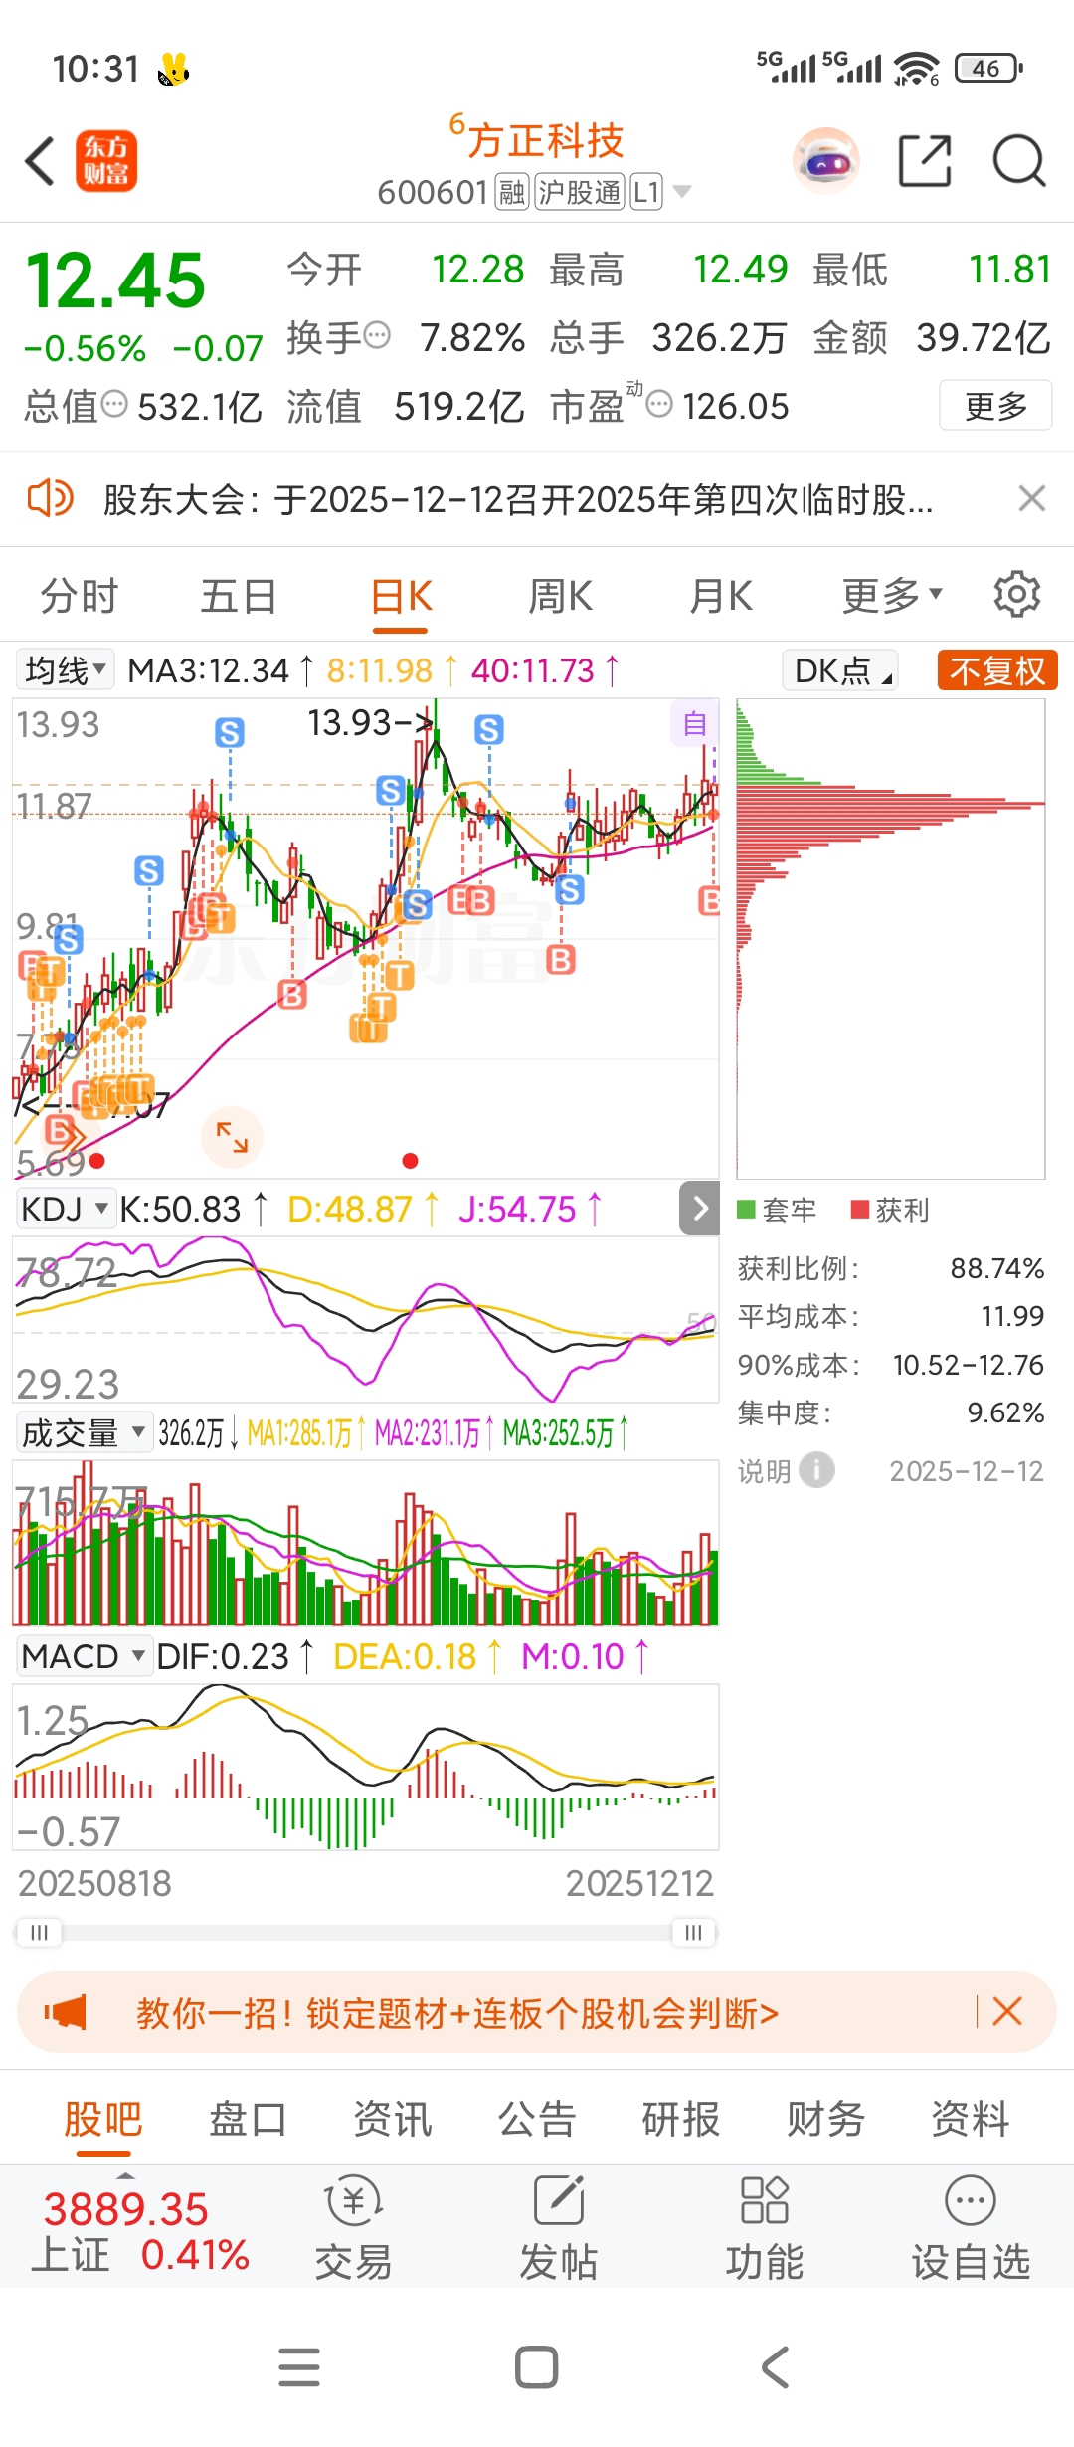Tap the 沪股通 tag

(x=580, y=192)
